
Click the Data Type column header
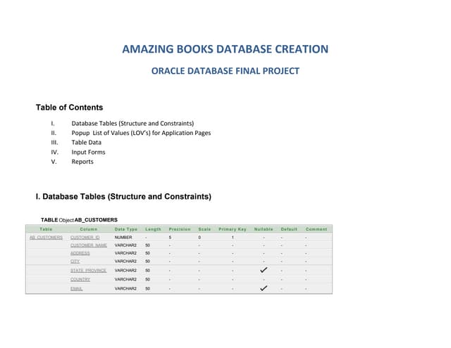click(x=126, y=229)
